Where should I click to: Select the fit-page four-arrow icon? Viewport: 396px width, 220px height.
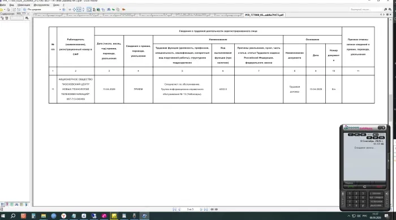74,10
